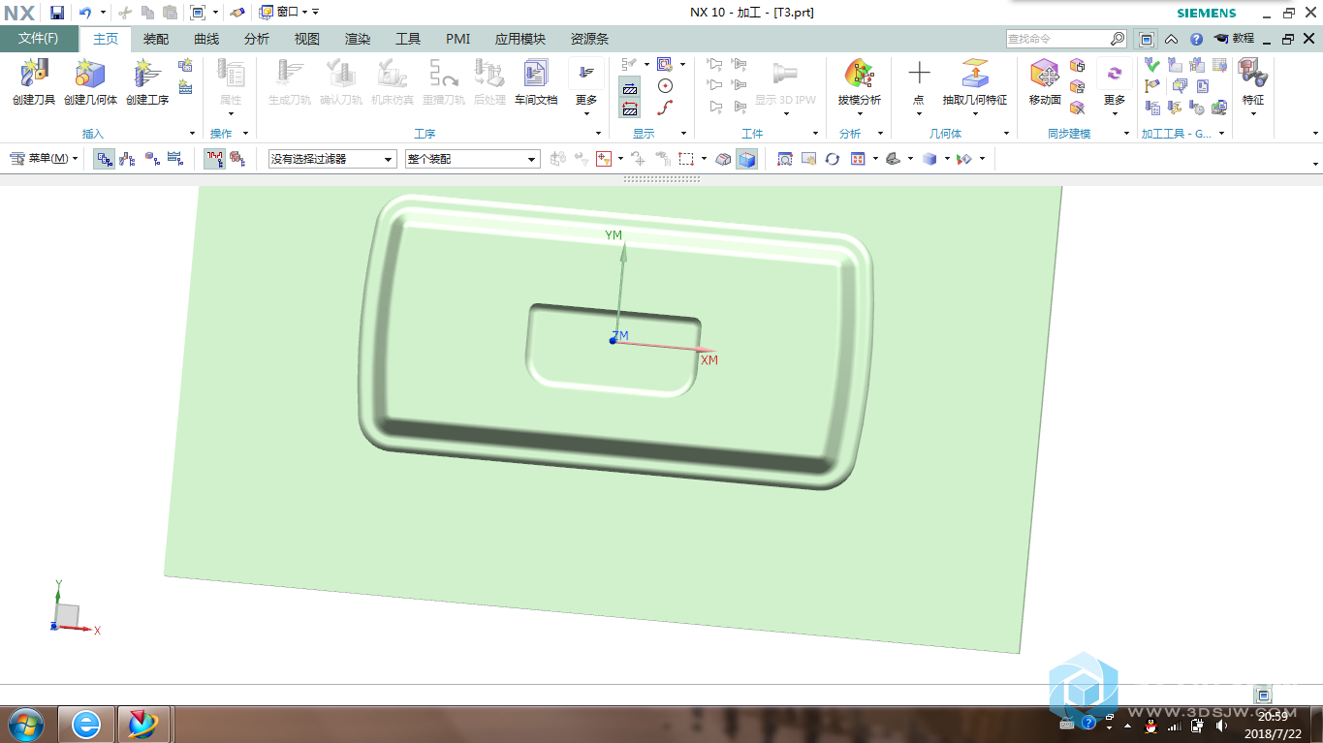Screen dimensions: 1323x743
Task: Open the Windows Start button
Action: point(24,724)
